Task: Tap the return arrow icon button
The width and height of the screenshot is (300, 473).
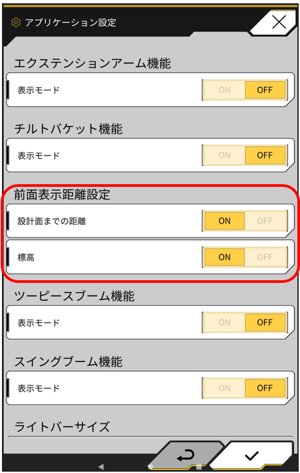Action: coord(186,455)
